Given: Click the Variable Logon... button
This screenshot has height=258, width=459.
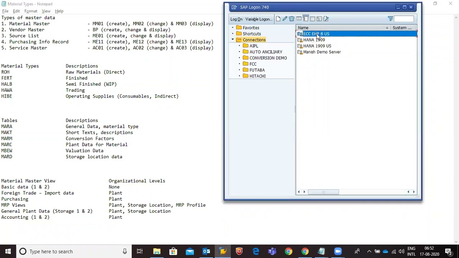Looking at the screenshot, I should (259, 19).
